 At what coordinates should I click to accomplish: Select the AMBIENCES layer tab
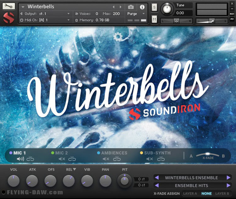point(114,153)
